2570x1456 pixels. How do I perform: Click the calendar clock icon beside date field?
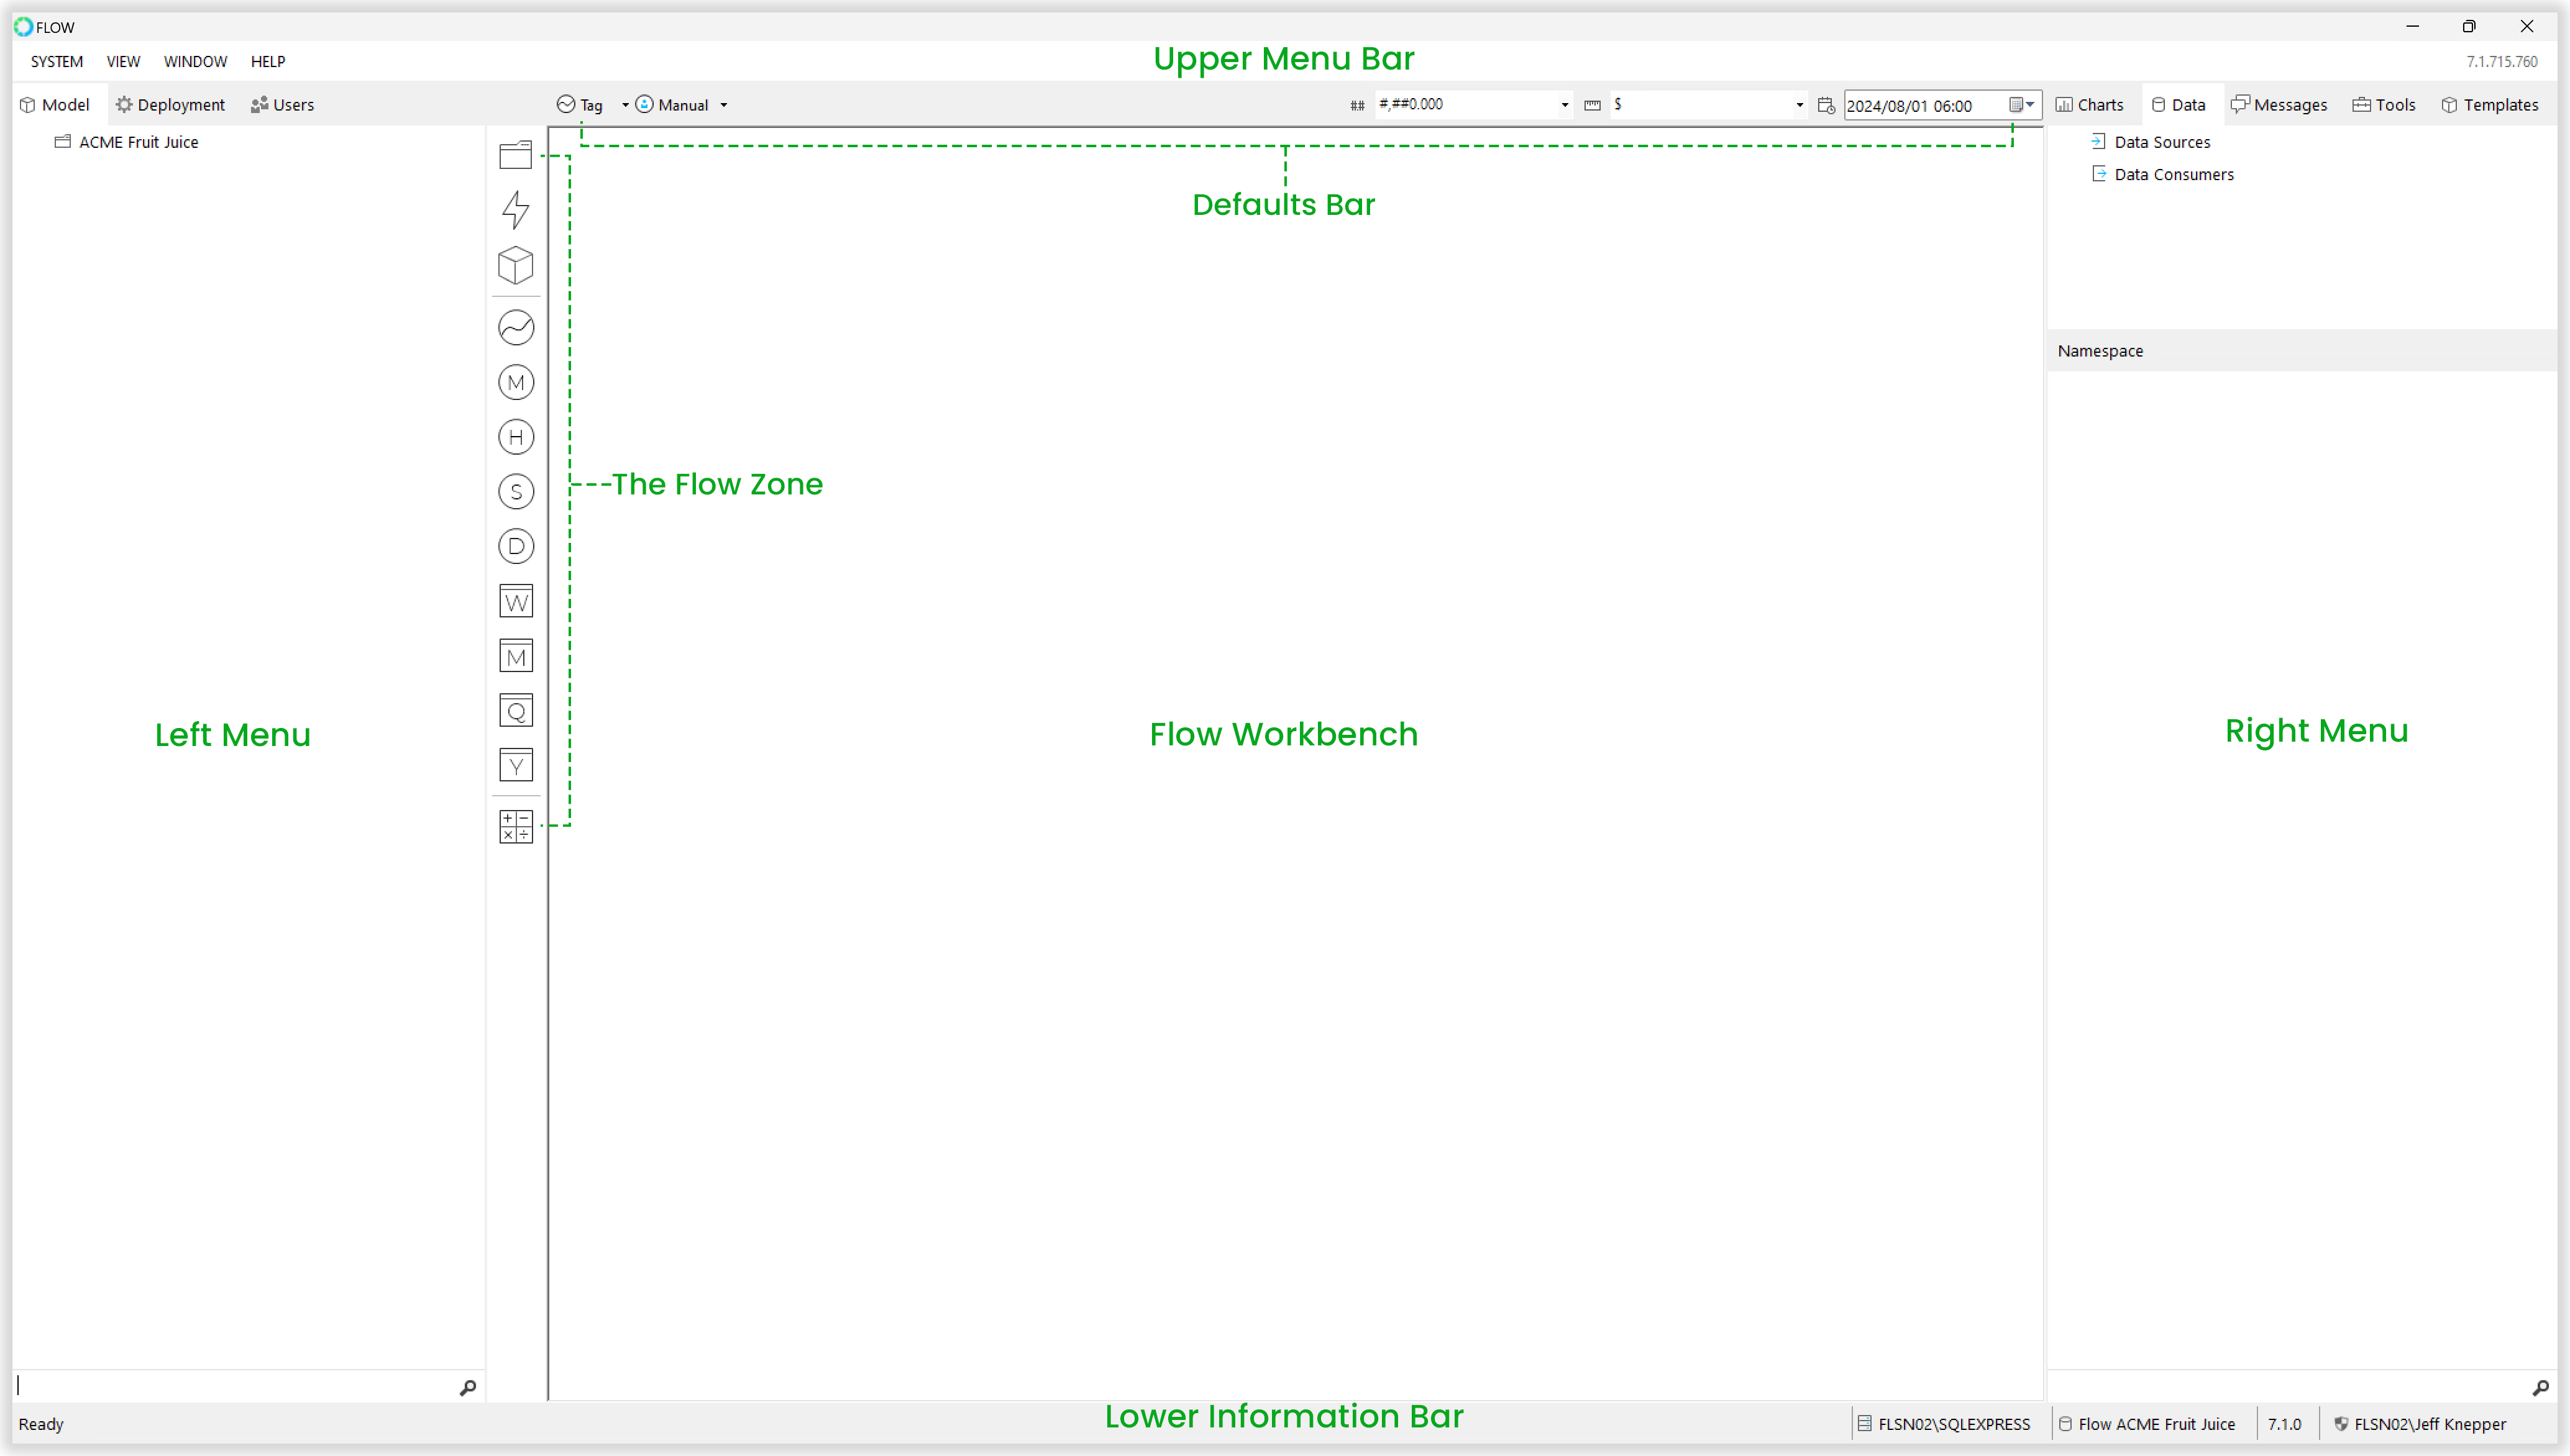tap(1826, 105)
